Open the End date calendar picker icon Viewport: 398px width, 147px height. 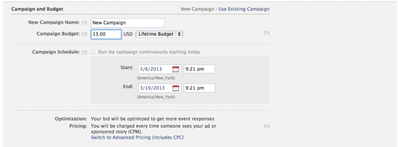176,88
